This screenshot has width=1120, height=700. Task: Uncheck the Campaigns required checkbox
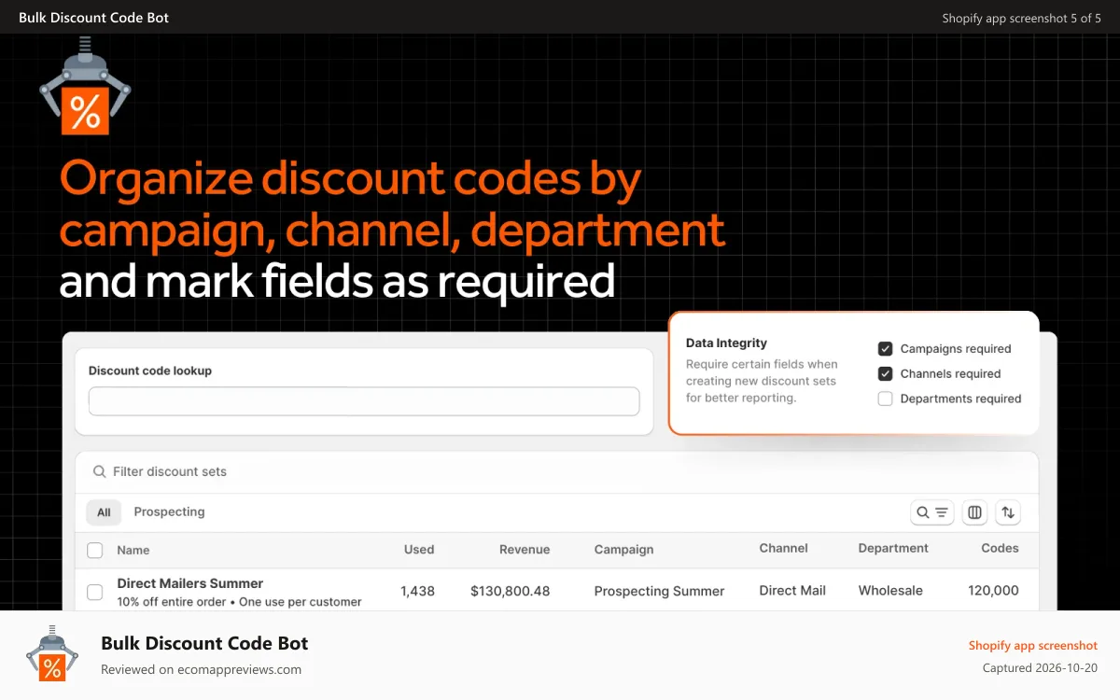885,349
